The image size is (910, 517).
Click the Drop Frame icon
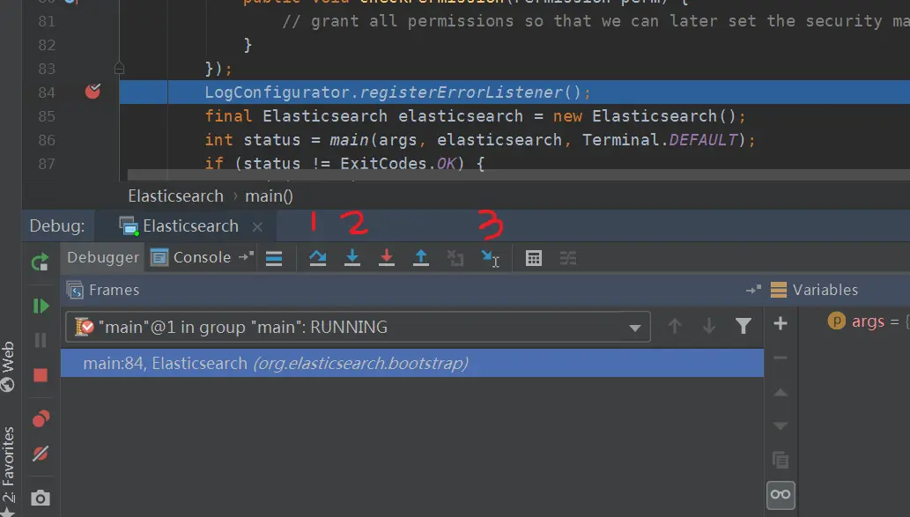455,258
